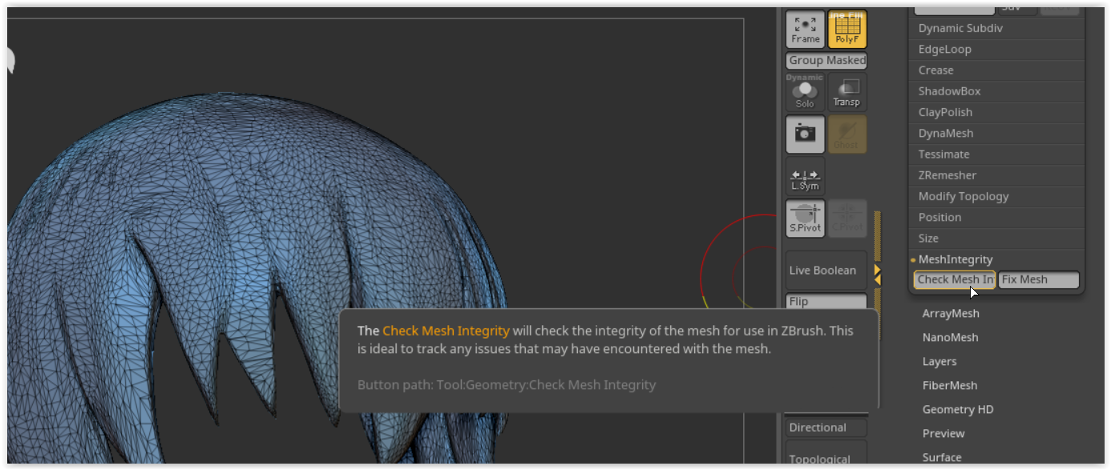
Task: Open the ArrayMesh subpalette
Action: [x=951, y=313]
